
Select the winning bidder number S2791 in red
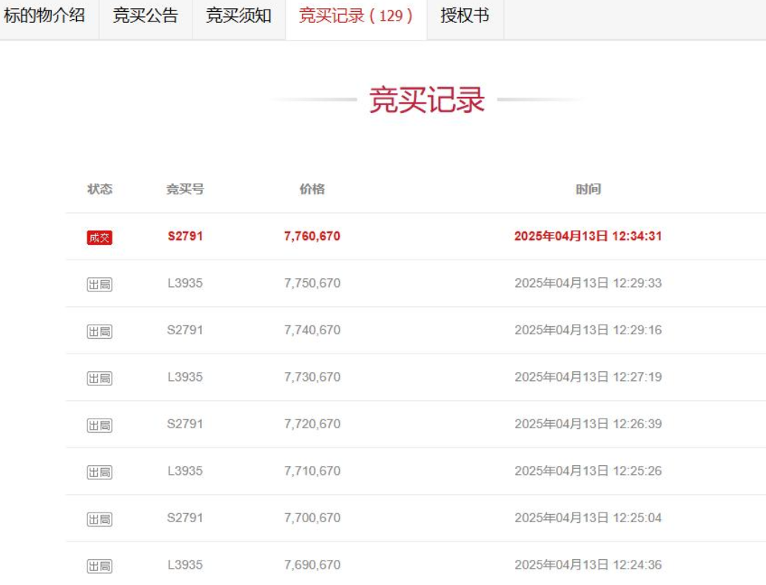185,236
